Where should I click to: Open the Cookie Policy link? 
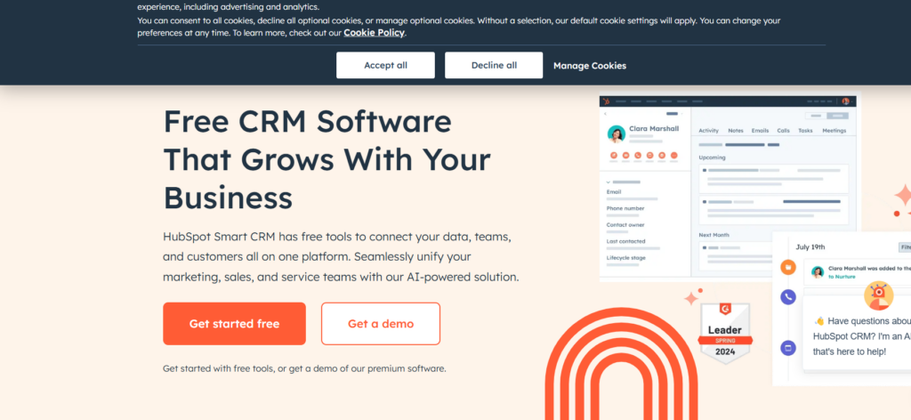pos(374,33)
